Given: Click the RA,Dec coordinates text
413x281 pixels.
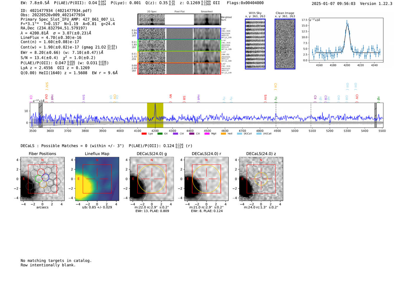Looking at the screenshot, I should tap(54, 28).
